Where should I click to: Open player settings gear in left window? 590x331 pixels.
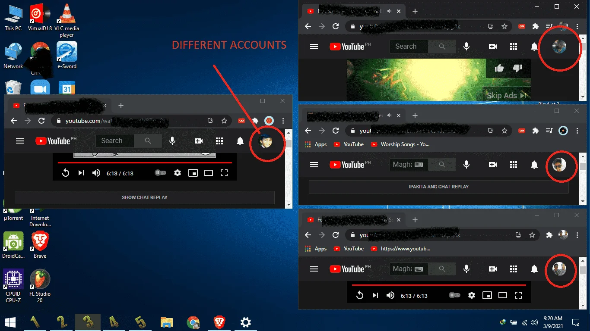coord(178,173)
